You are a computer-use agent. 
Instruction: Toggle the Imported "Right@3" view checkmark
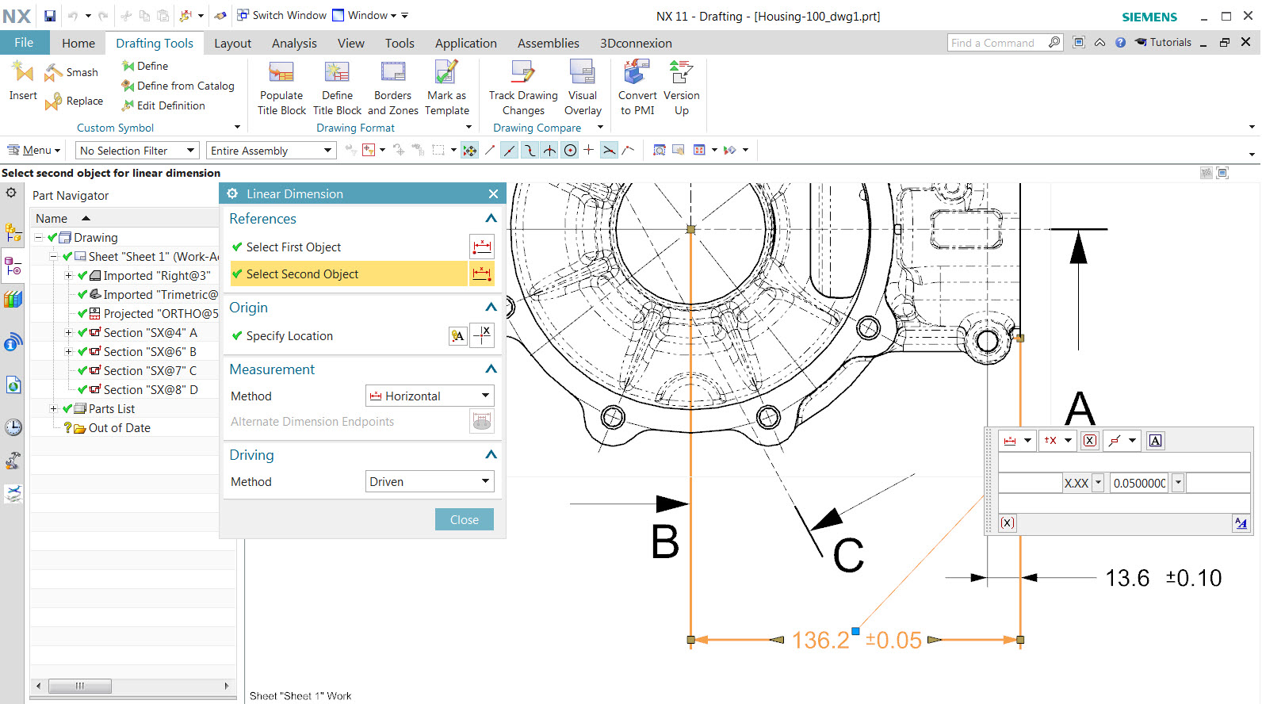[82, 275]
